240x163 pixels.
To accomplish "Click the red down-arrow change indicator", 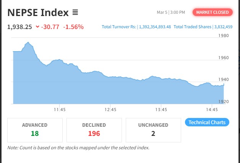I will pyautogui.click(x=37, y=27).
